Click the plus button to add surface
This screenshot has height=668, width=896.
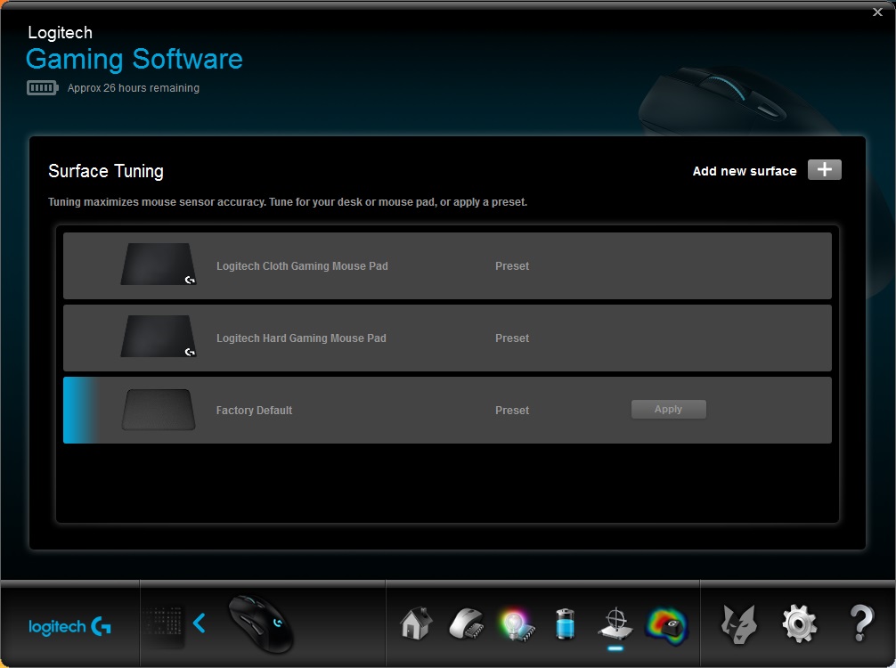pos(824,170)
